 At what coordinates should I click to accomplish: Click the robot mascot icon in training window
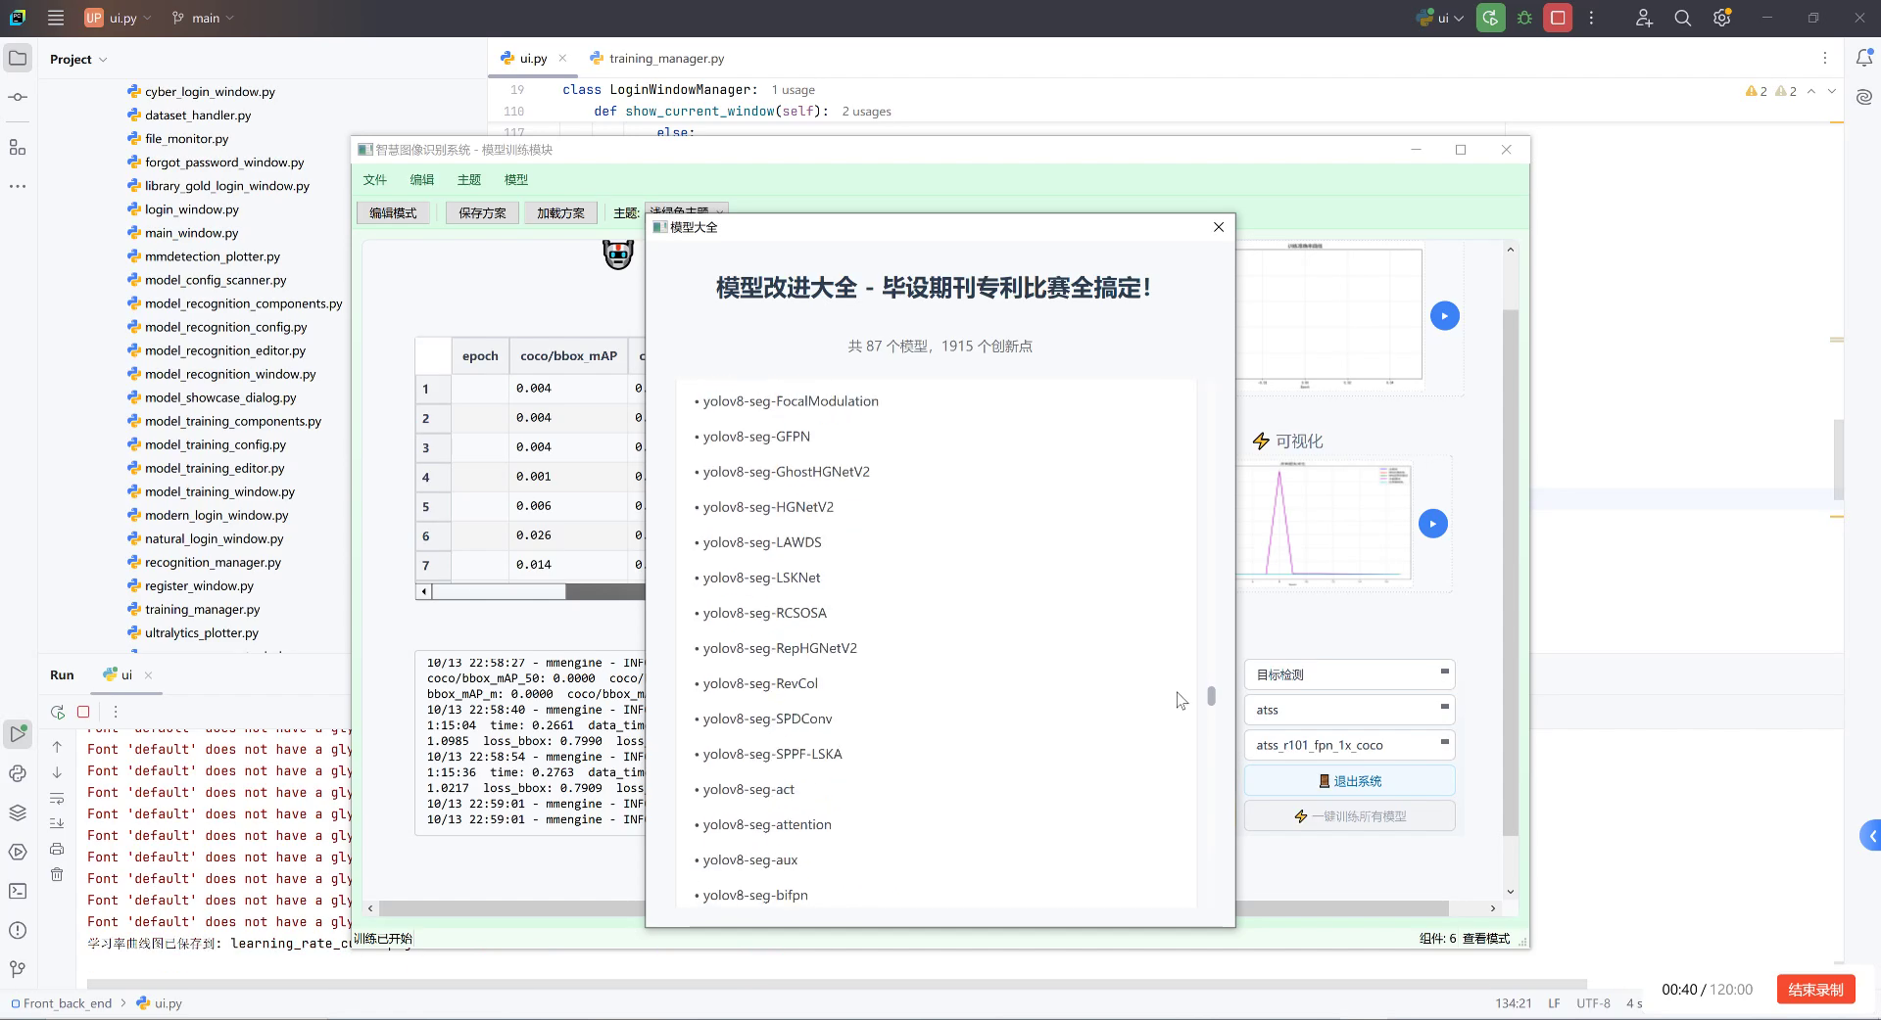(x=618, y=255)
